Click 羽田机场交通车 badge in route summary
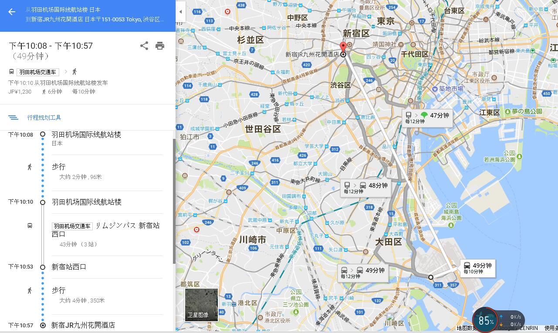558x333 pixels. click(x=38, y=72)
